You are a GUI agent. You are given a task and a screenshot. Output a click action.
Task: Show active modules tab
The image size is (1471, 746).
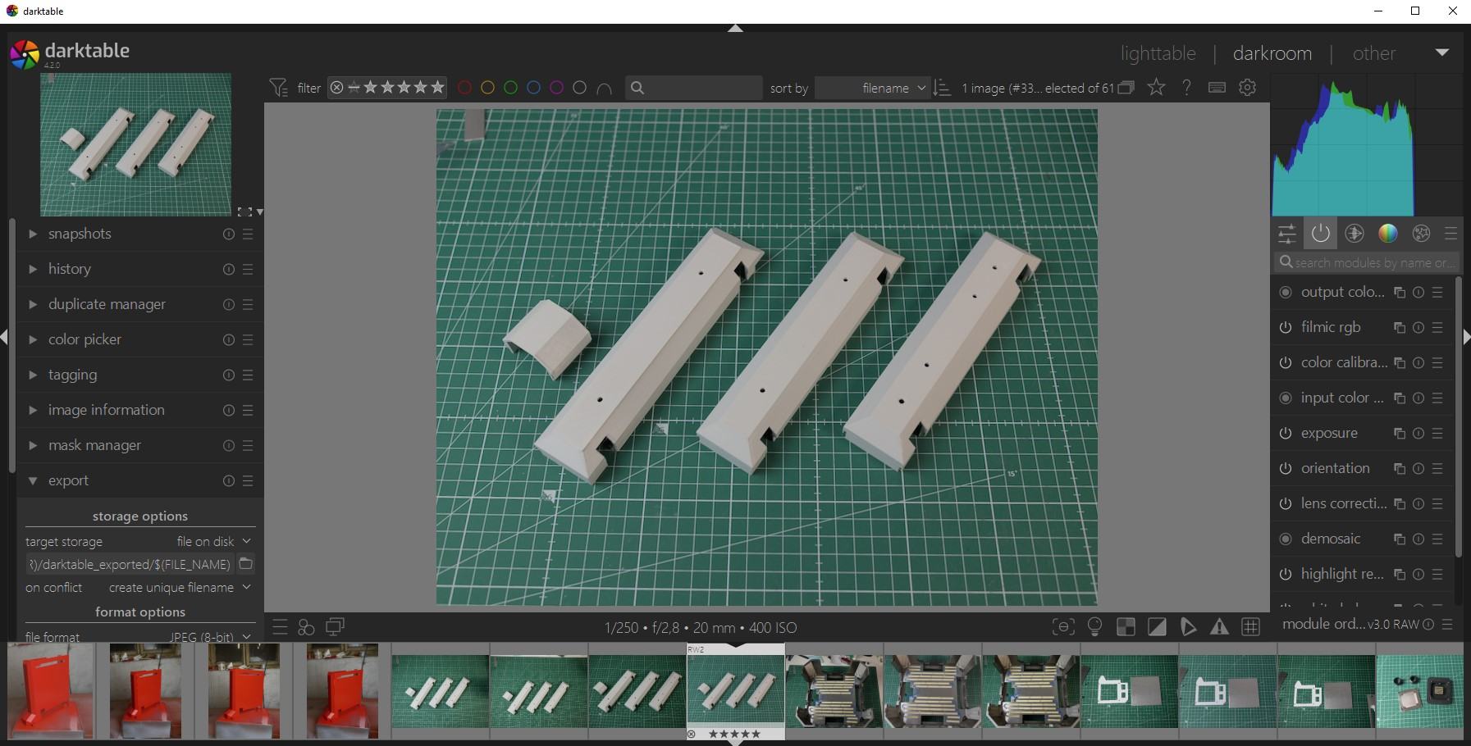coord(1321,234)
